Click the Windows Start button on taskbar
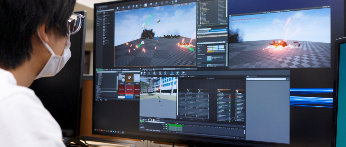346x147 pixels. click(x=95, y=130)
